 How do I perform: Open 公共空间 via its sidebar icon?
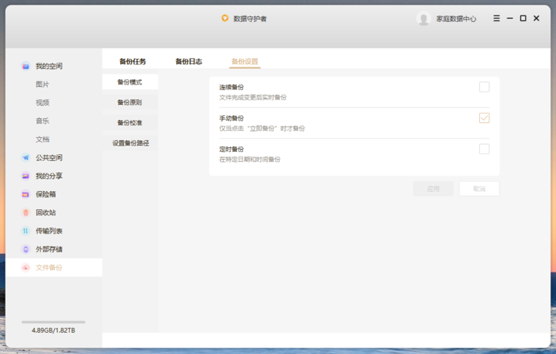pos(26,157)
